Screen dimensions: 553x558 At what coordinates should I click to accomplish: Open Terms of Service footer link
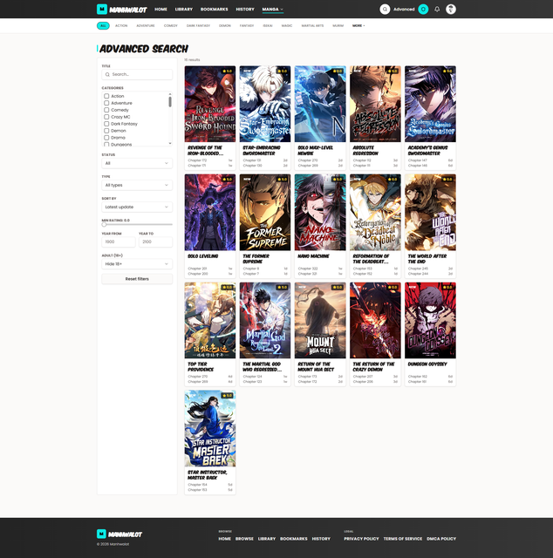pyautogui.click(x=402, y=539)
